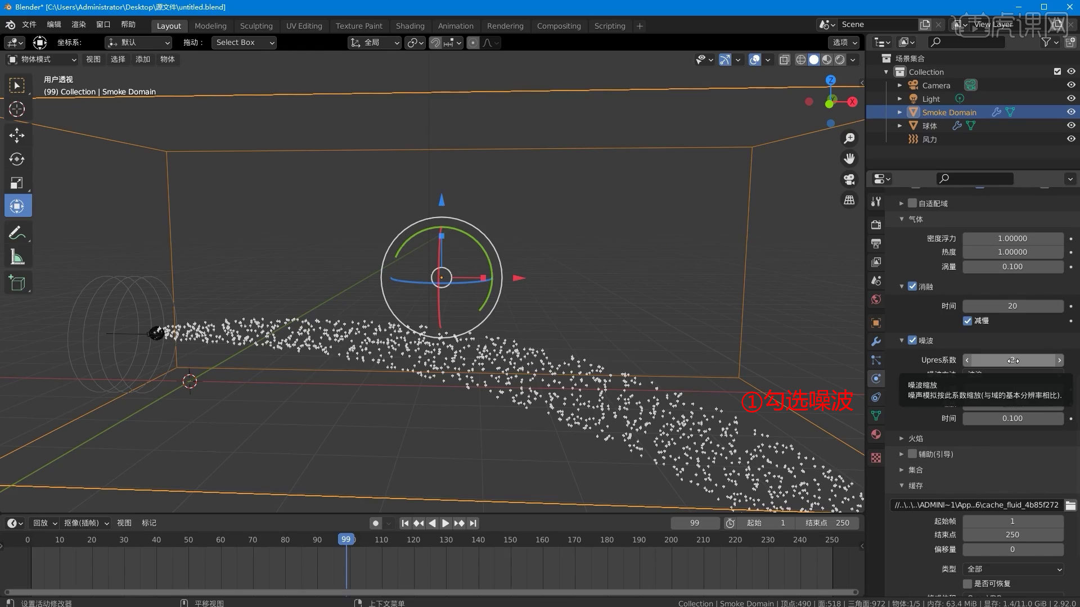Enable the 自适配域 checkbox
The image size is (1080, 607).
pos(912,203)
